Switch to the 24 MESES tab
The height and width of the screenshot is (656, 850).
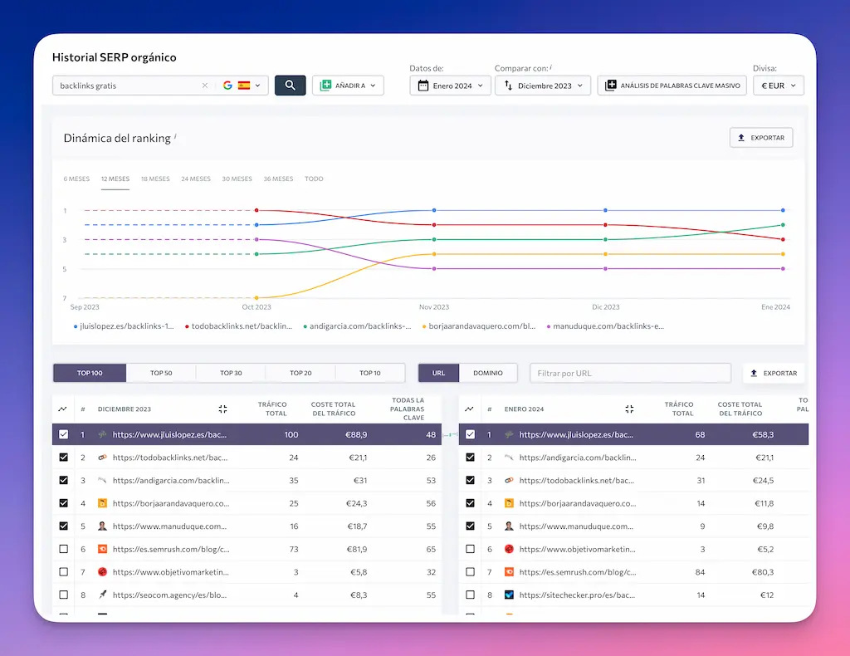[194, 179]
